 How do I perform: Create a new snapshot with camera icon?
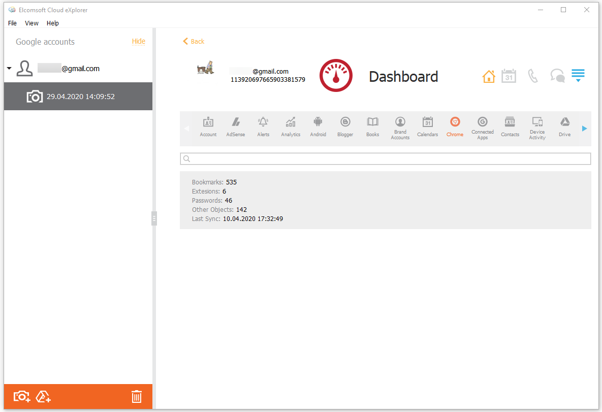pyautogui.click(x=21, y=396)
